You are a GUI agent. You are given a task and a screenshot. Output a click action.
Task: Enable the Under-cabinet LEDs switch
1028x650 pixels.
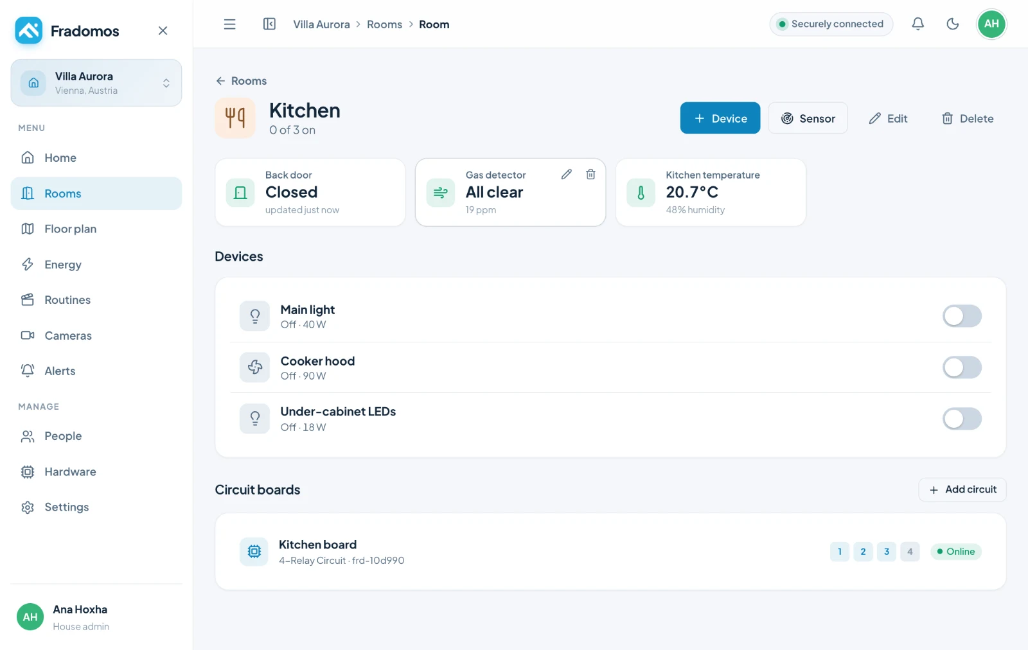click(962, 419)
